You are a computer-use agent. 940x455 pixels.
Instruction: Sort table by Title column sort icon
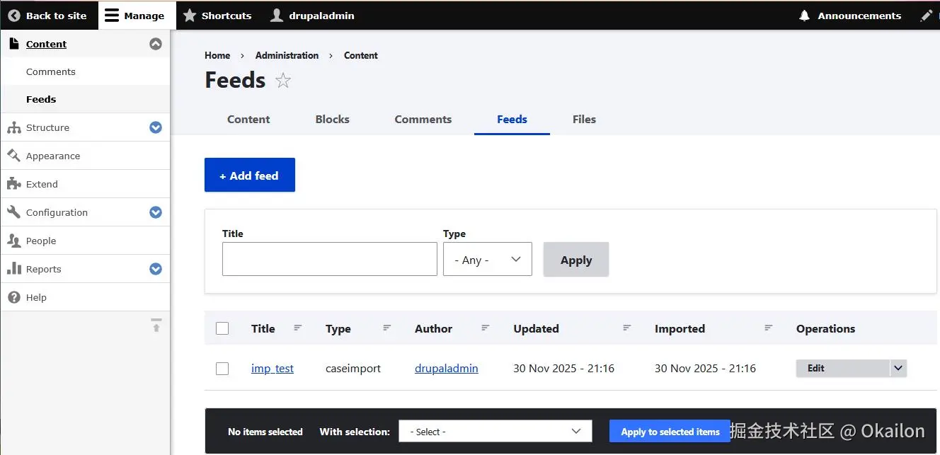298,328
